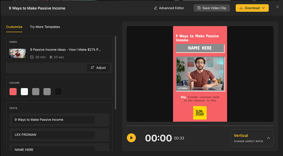Image resolution: width=283 pixels, height=156 pixels.
Task: Click the Save Video Clip button
Action: 212,8
